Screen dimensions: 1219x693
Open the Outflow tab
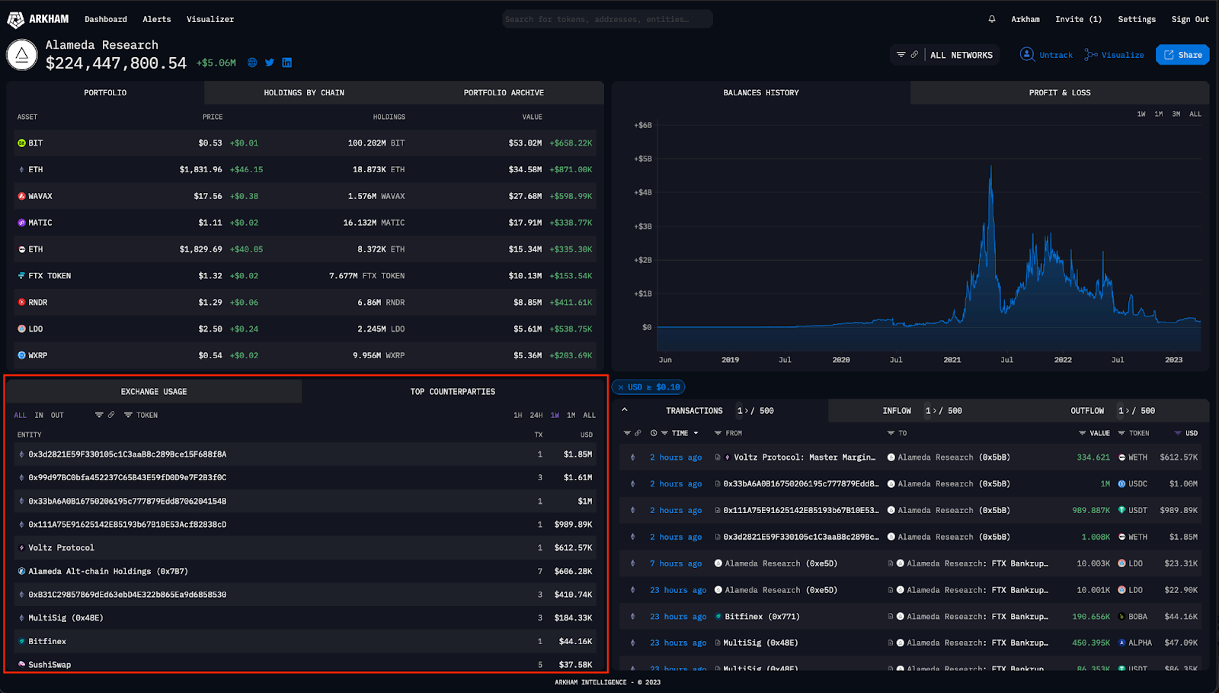tap(1087, 411)
